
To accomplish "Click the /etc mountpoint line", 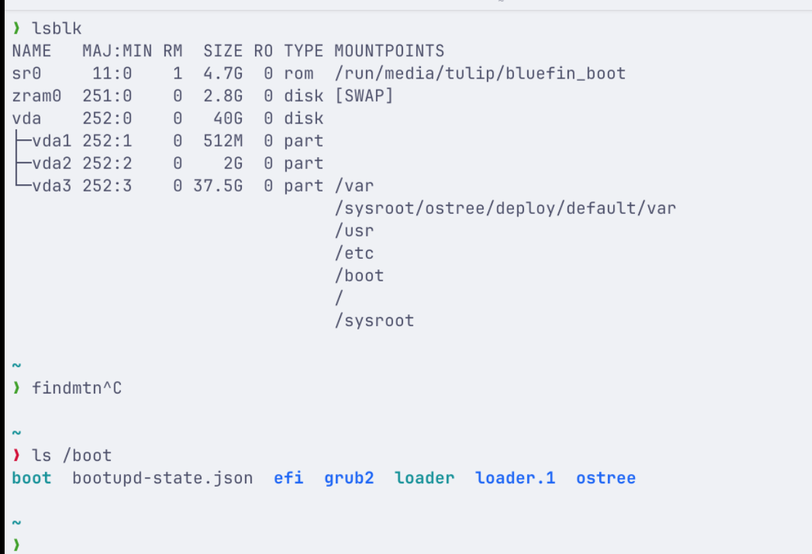I will pos(354,253).
